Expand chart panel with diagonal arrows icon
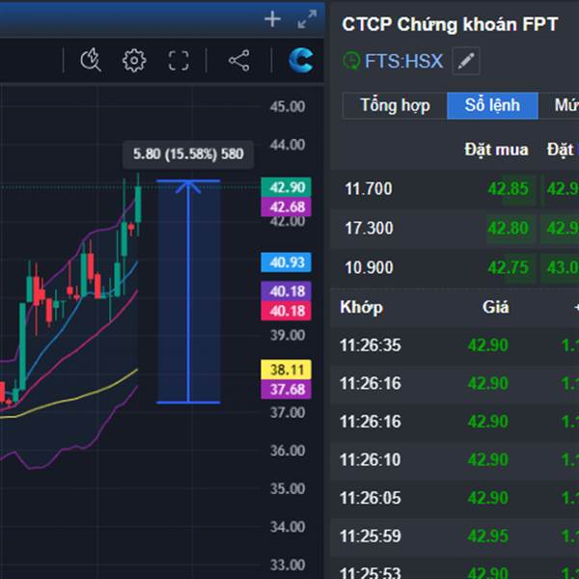Viewport: 579px width, 579px height. coord(307,19)
